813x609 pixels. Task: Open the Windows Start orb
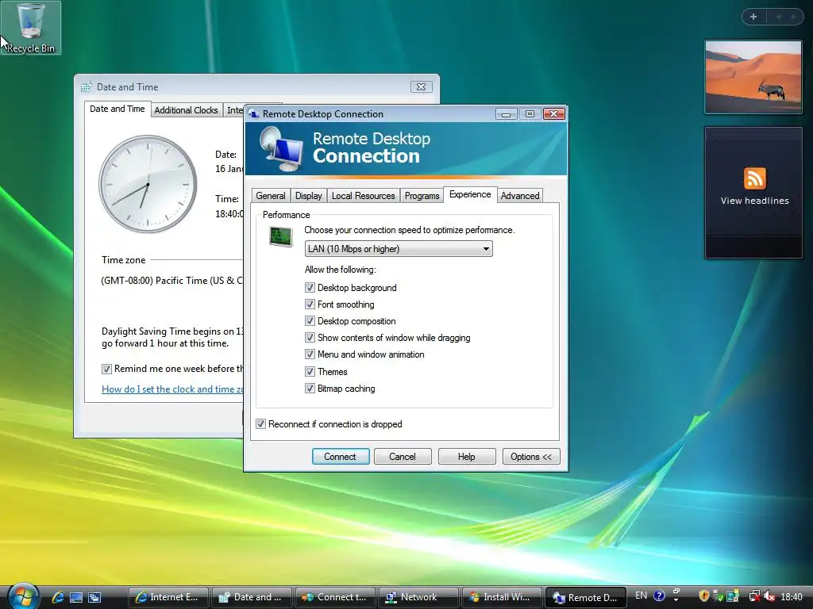click(x=23, y=596)
